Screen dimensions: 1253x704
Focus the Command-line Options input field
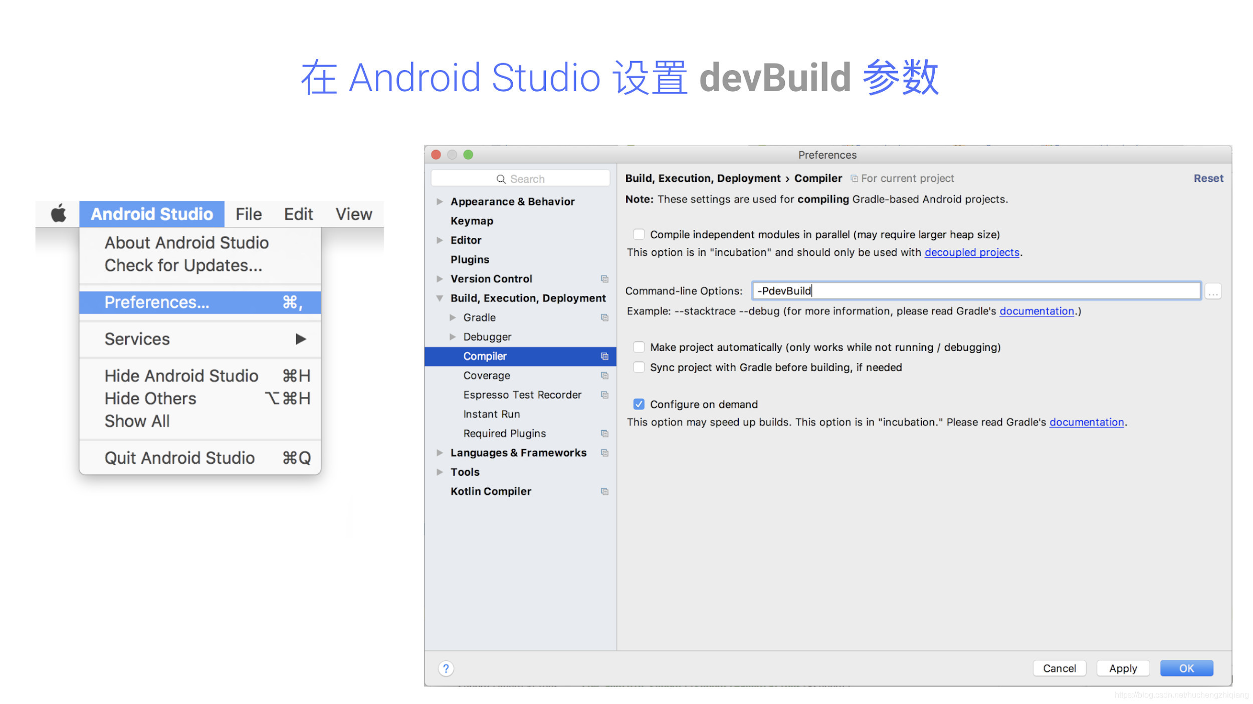(976, 291)
